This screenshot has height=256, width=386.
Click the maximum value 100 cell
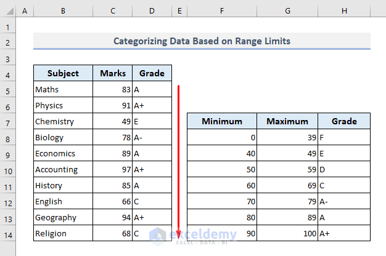pos(287,233)
